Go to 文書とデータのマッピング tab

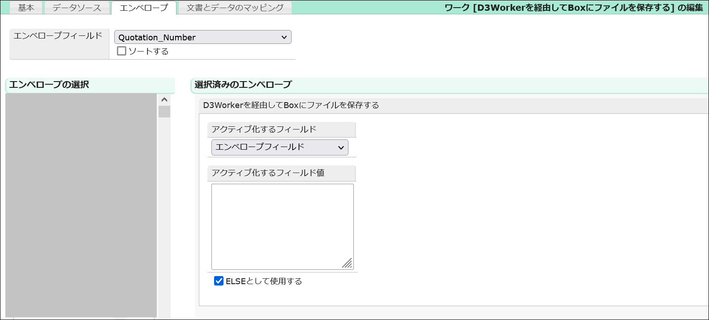tap(235, 8)
